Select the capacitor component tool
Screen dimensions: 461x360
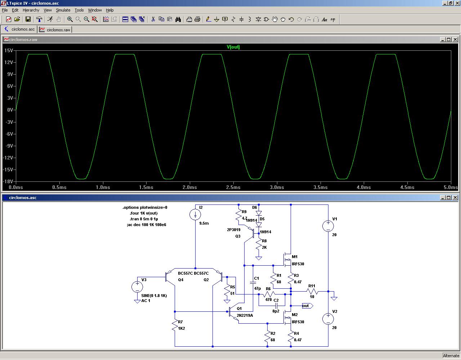click(241, 19)
